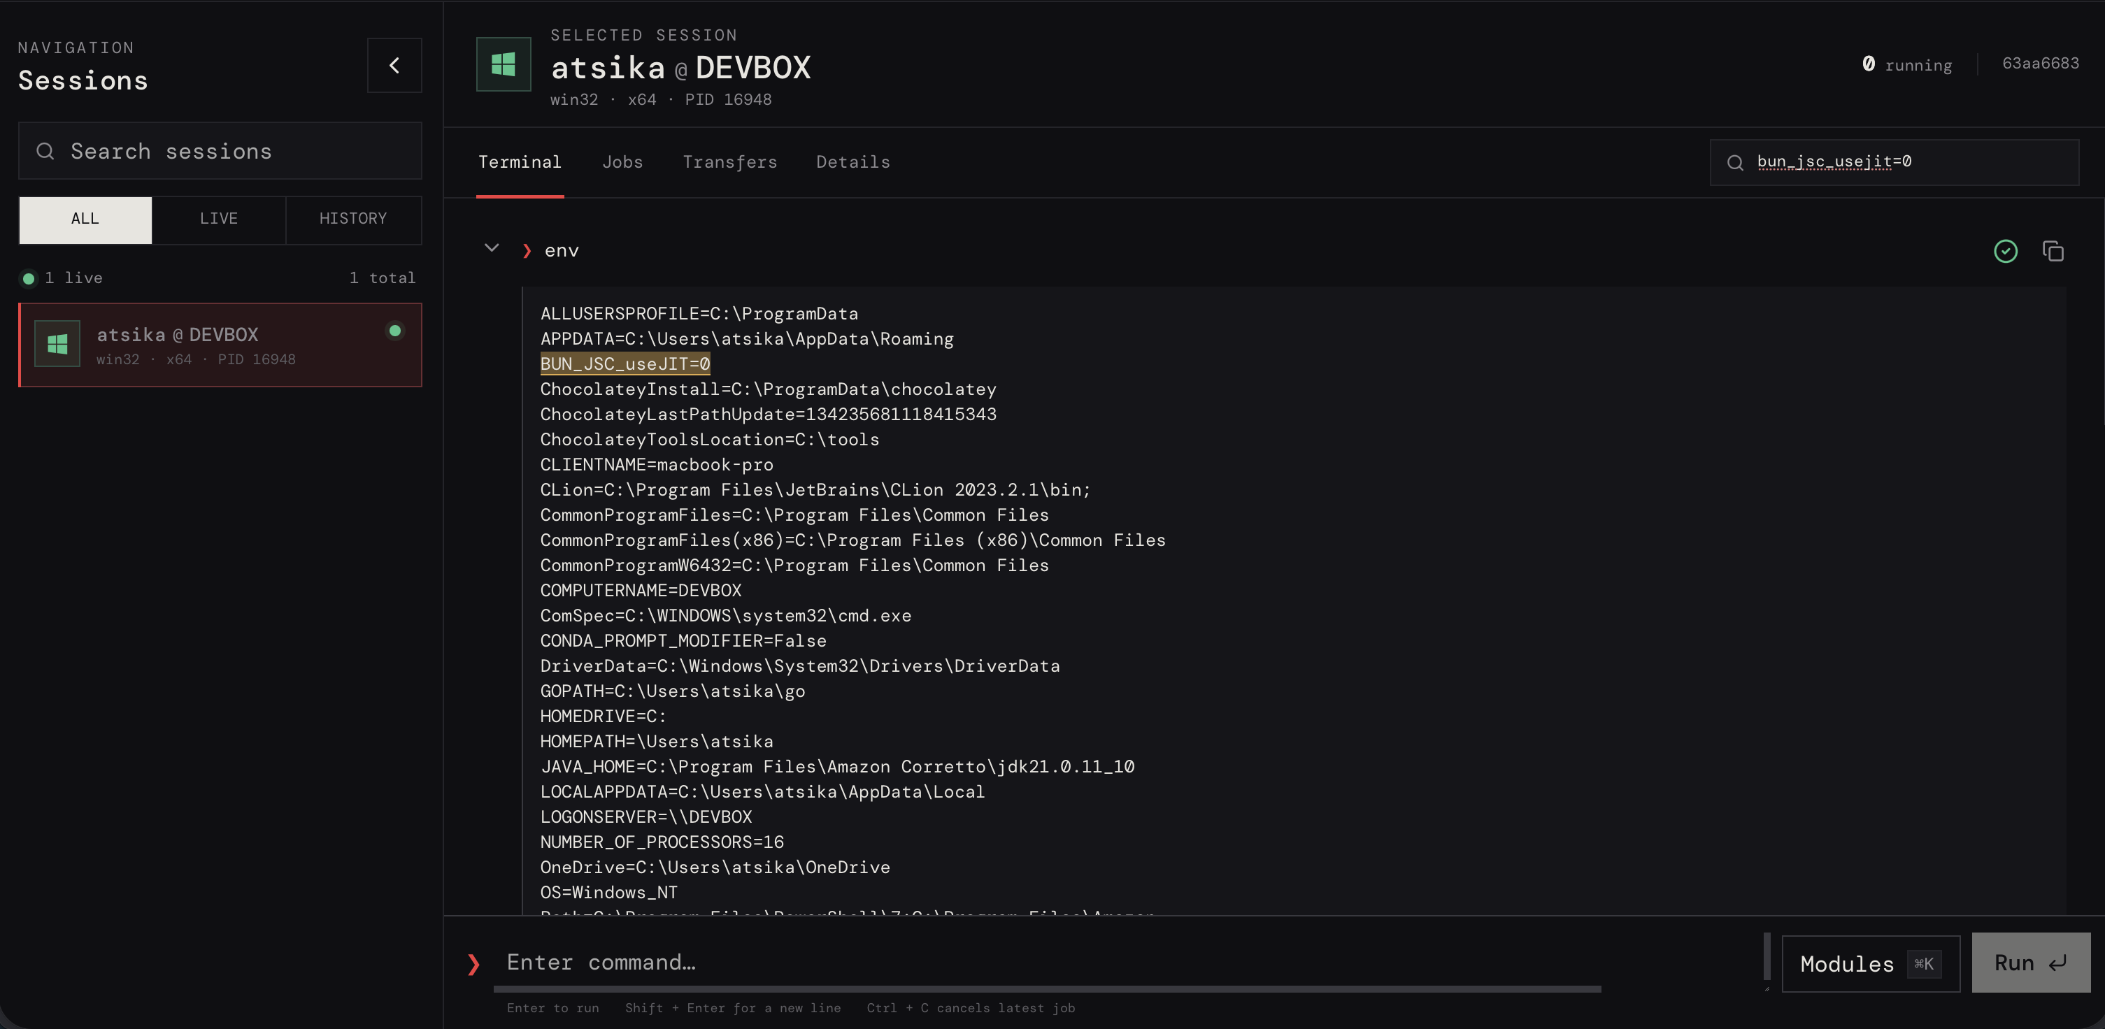Click the APPDATA Roaming path line
This screenshot has height=1029, width=2105.
(x=747, y=339)
